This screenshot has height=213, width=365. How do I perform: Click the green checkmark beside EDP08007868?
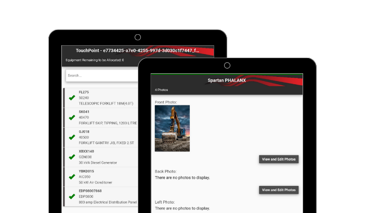tap(72, 196)
